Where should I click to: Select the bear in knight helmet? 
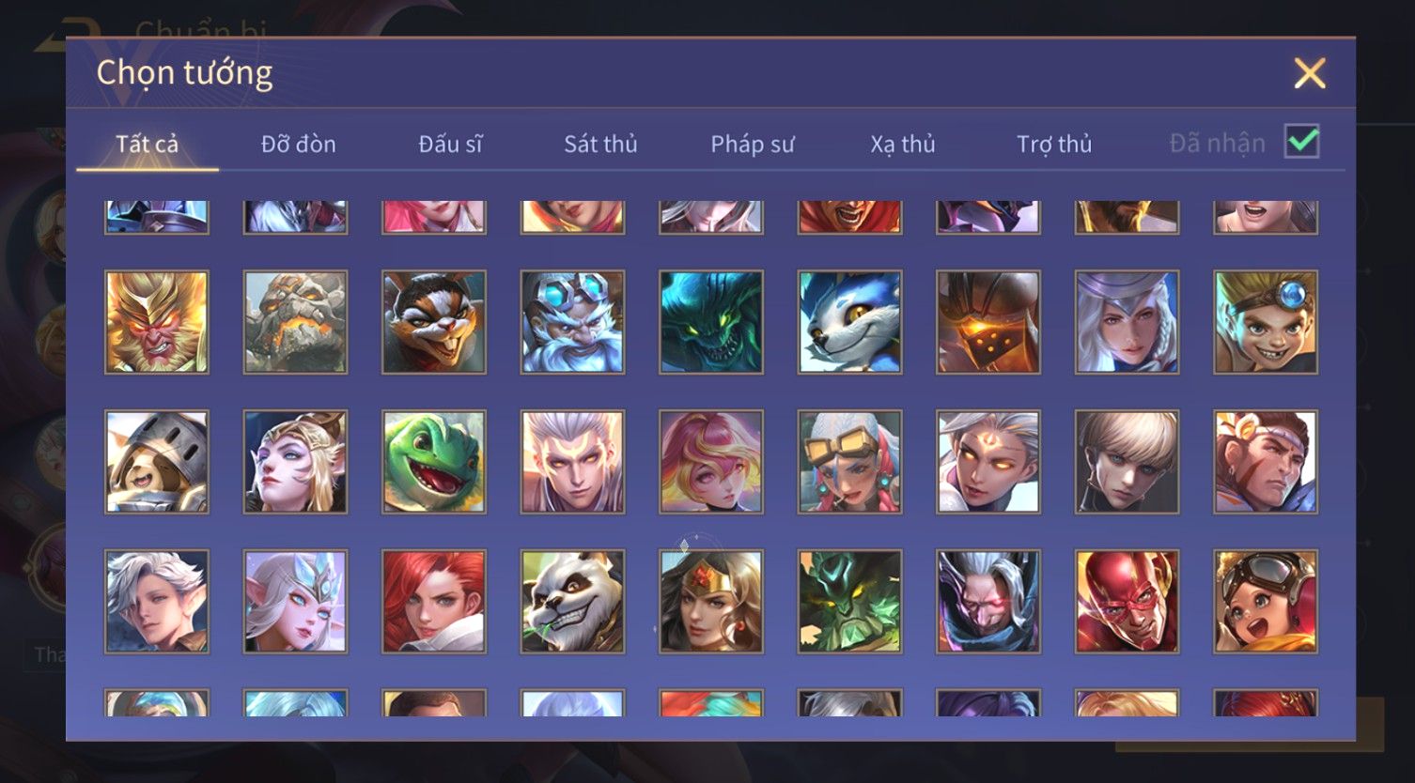157,462
